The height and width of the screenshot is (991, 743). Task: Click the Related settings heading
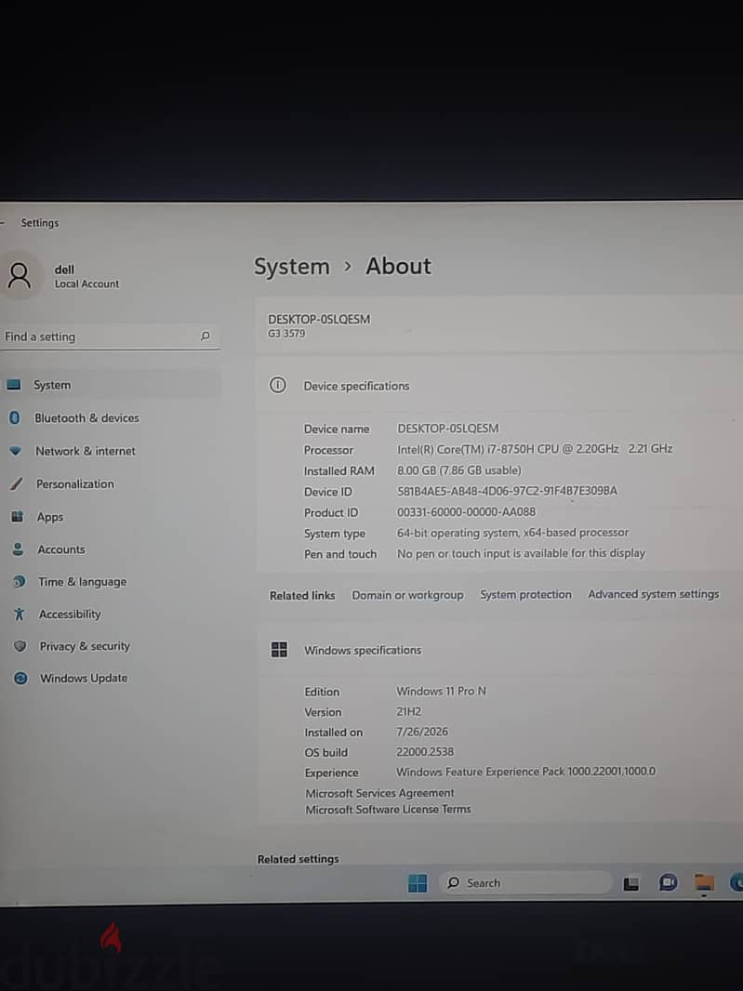tap(298, 858)
